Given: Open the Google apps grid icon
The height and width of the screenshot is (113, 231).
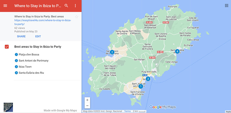Looking at the screenshot, I should (227, 6).
